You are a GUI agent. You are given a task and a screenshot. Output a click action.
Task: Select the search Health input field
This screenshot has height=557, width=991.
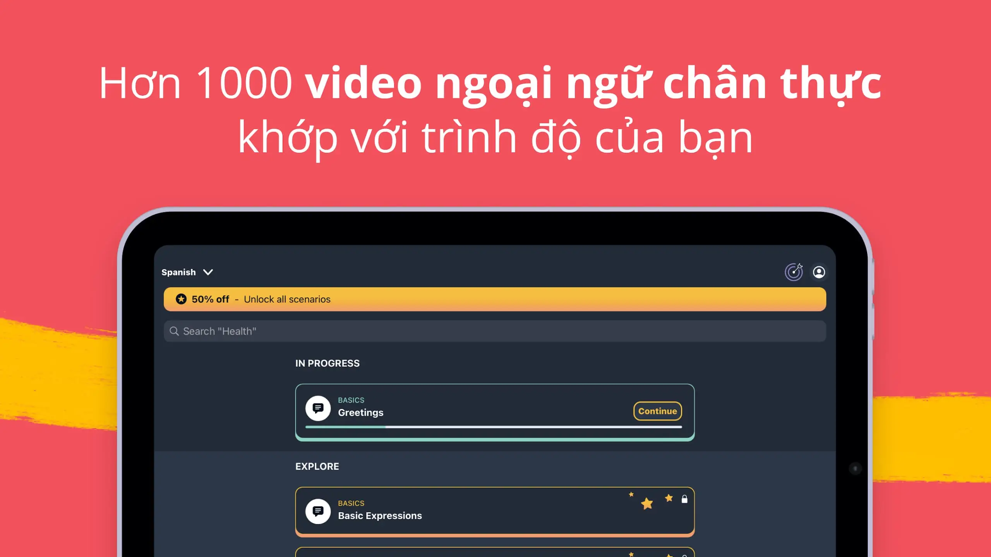coord(495,331)
